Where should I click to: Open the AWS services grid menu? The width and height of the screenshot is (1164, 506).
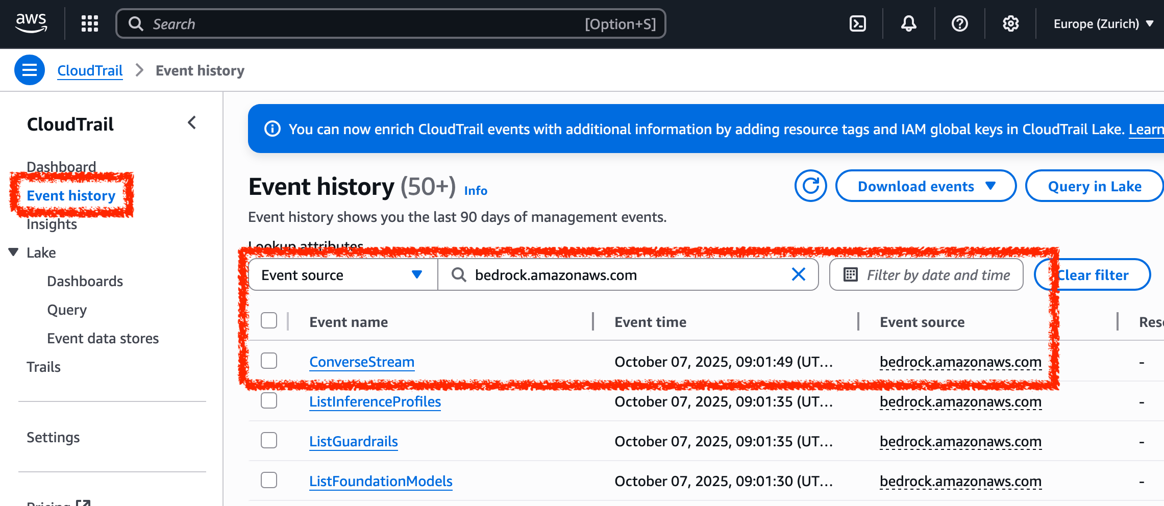pyautogui.click(x=89, y=23)
